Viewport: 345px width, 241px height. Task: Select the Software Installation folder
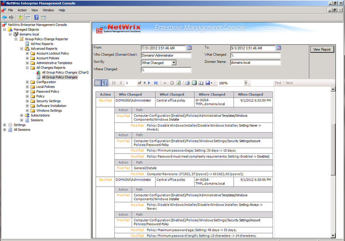(51, 106)
